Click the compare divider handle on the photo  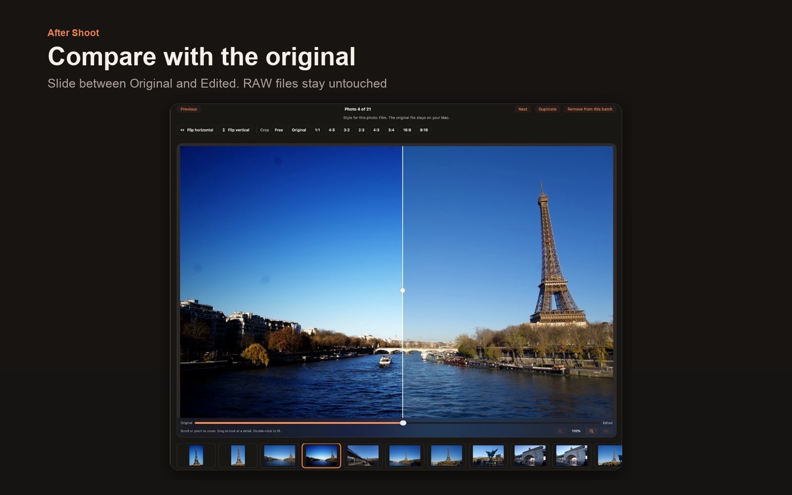402,291
